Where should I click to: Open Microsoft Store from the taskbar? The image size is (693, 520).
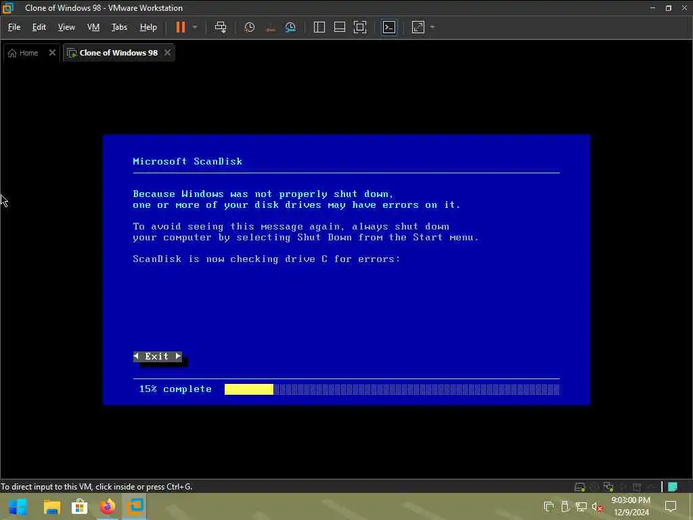pos(80,506)
